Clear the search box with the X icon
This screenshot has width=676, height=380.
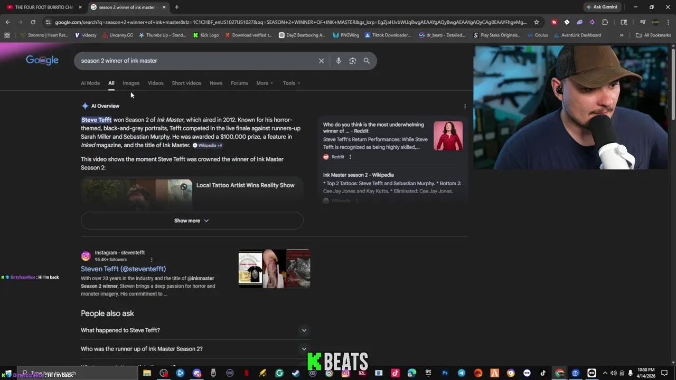click(x=321, y=61)
